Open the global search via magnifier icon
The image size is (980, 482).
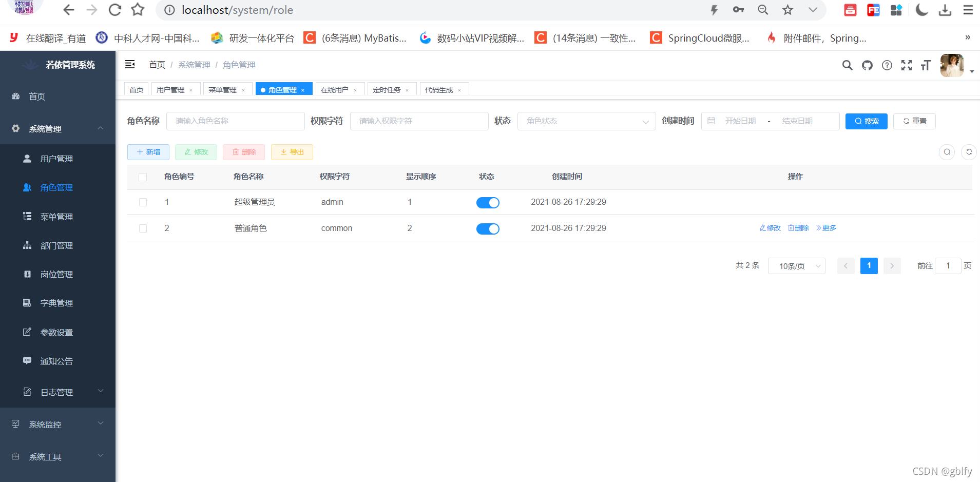click(847, 65)
